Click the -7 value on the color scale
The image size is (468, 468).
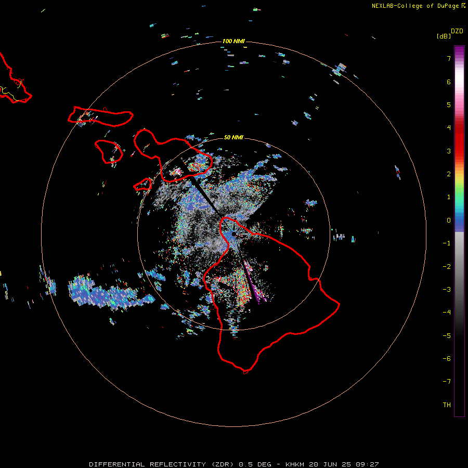pos(447,382)
